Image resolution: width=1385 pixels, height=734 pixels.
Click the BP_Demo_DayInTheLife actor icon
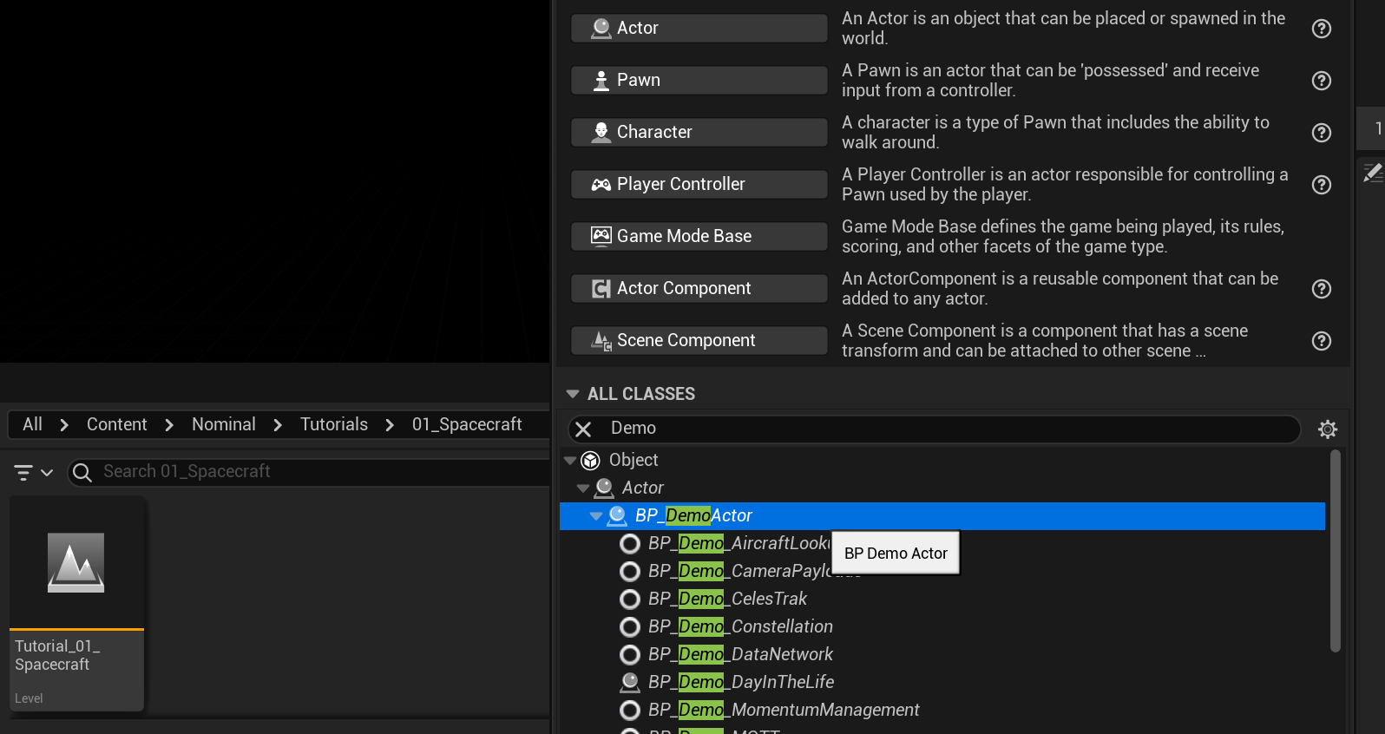[x=630, y=683]
